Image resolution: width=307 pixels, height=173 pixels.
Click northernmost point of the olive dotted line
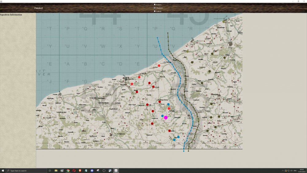click(168, 33)
